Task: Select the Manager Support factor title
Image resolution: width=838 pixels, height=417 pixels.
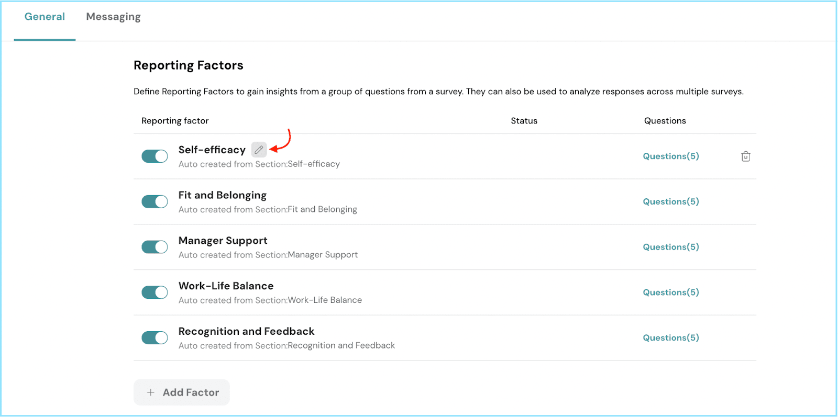Action: [x=223, y=241]
